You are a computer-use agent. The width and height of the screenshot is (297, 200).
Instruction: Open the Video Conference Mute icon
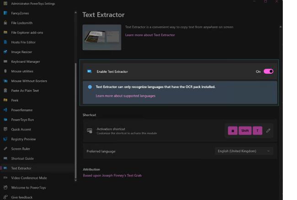click(x=5, y=178)
